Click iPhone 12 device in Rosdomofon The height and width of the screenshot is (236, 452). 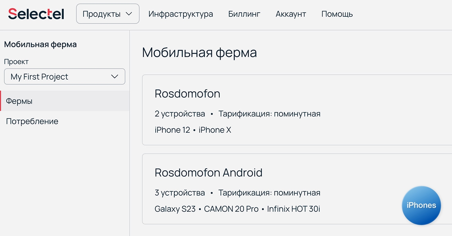click(x=172, y=130)
